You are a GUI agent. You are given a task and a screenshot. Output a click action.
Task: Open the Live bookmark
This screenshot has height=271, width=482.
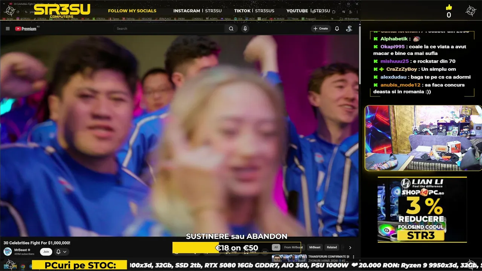pyautogui.click(x=85, y=18)
